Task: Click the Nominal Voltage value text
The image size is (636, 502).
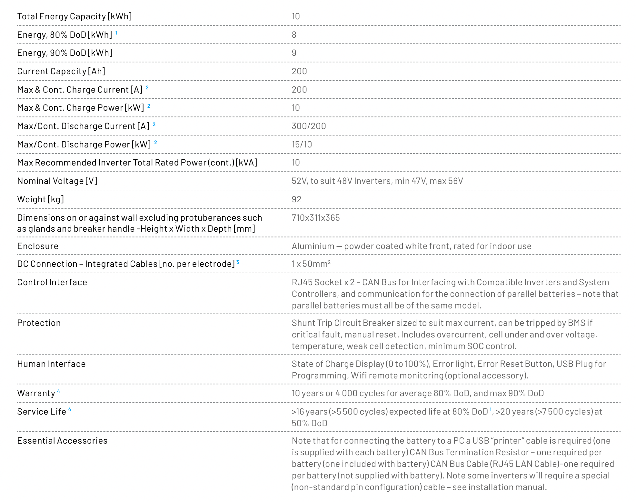Action: tap(377, 181)
